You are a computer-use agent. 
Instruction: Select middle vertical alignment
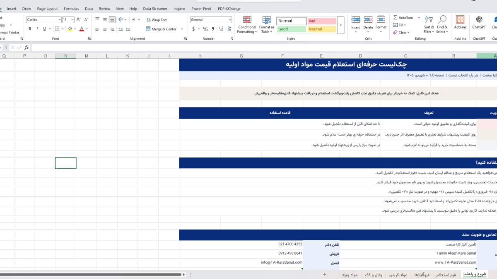(105, 19)
